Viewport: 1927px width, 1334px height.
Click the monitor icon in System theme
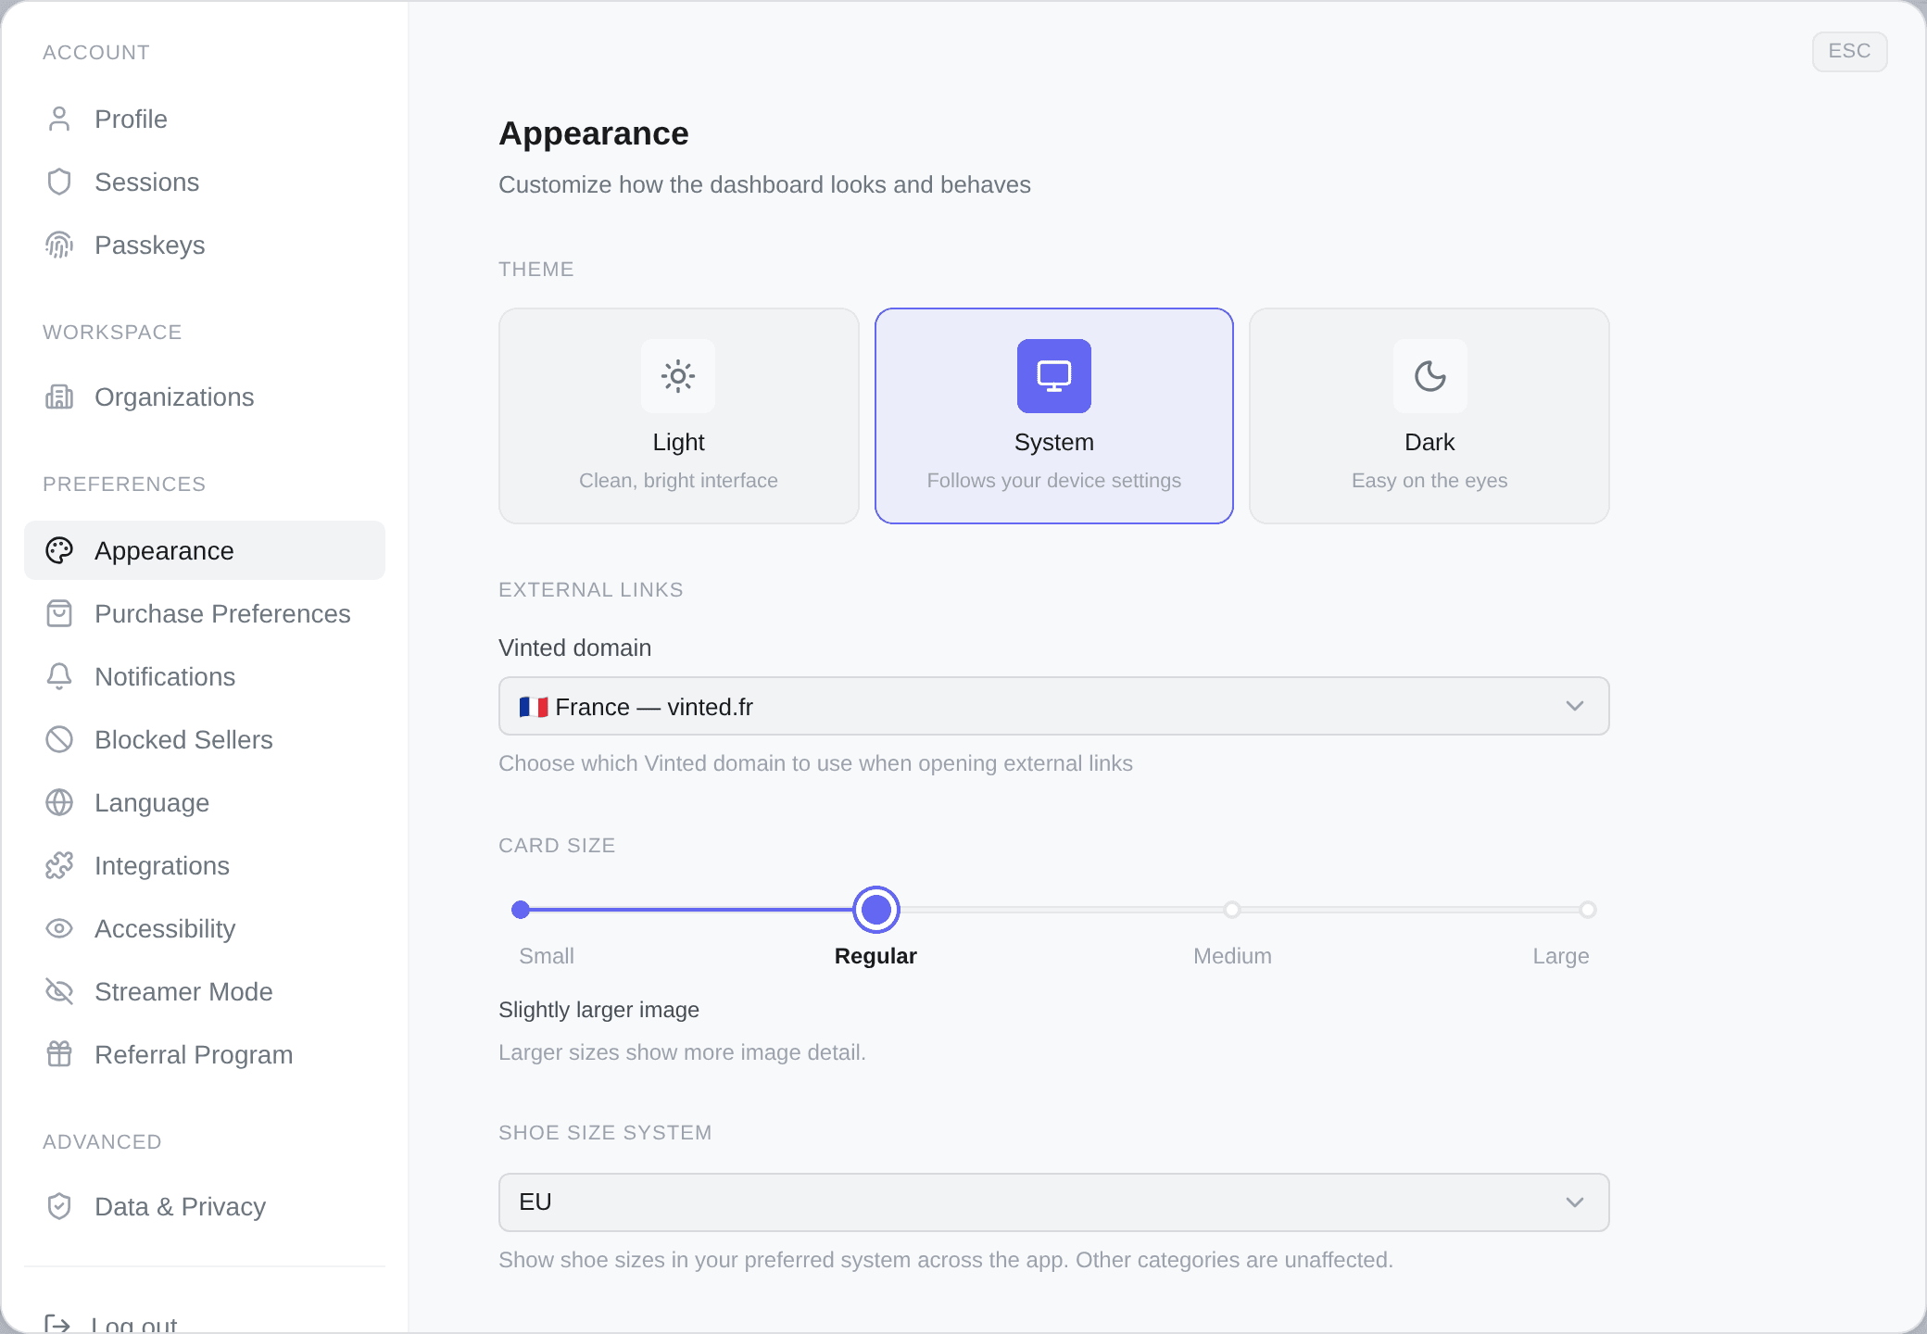pyautogui.click(x=1054, y=376)
